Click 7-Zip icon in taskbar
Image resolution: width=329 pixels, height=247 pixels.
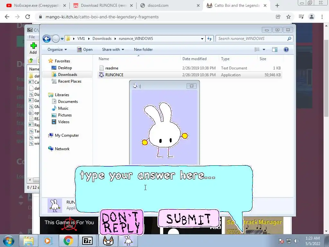pos(88,241)
